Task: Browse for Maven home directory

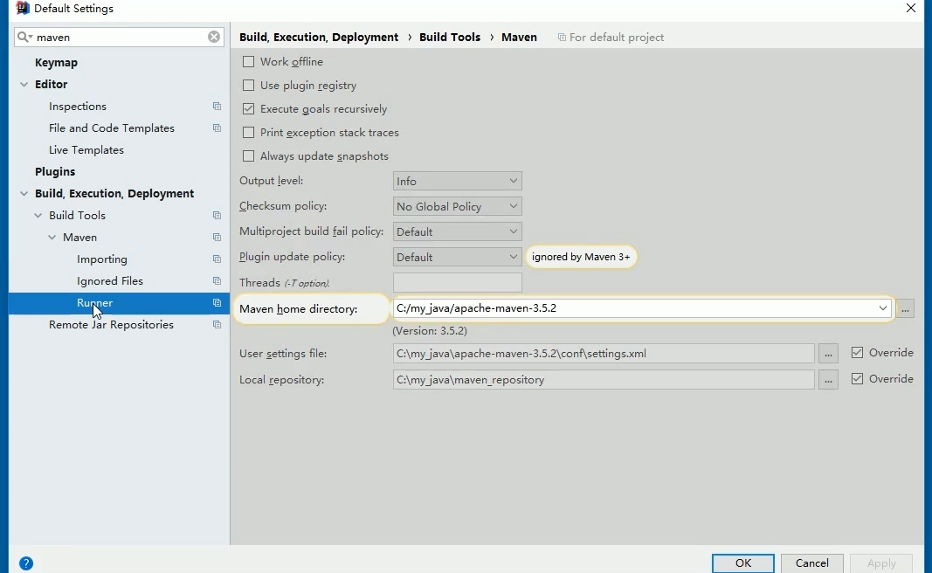Action: [x=905, y=308]
